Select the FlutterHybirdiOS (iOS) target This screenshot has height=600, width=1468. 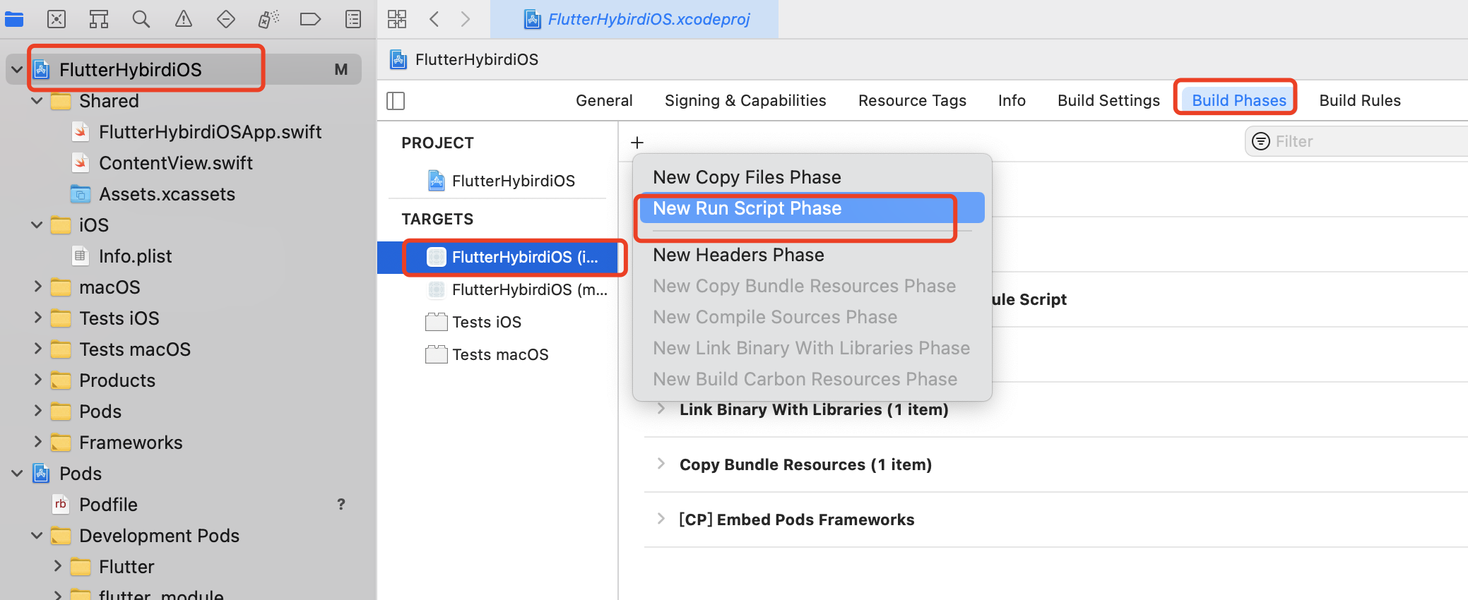tap(498, 257)
